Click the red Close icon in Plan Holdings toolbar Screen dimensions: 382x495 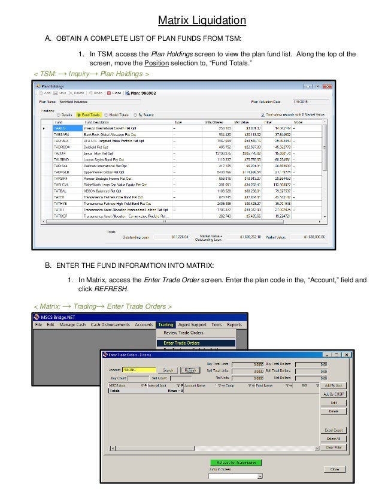pyautogui.click(x=109, y=93)
